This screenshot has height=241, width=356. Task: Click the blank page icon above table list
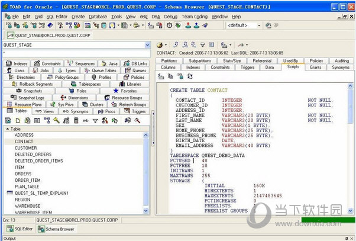(18, 121)
